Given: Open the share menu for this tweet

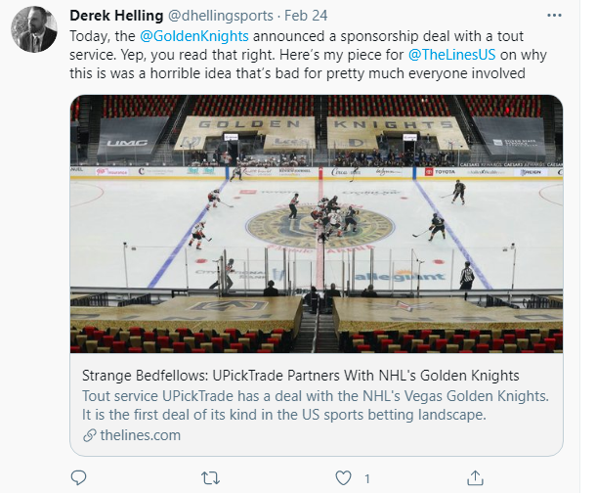Looking at the screenshot, I should click(474, 479).
